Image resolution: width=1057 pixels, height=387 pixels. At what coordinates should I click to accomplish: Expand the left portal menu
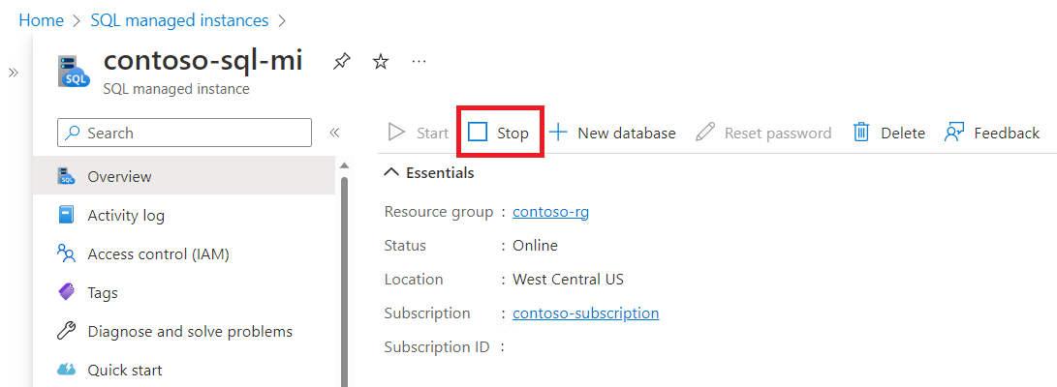click(14, 73)
